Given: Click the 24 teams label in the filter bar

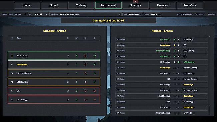Looking at the screenshot, I should click(x=212, y=14).
